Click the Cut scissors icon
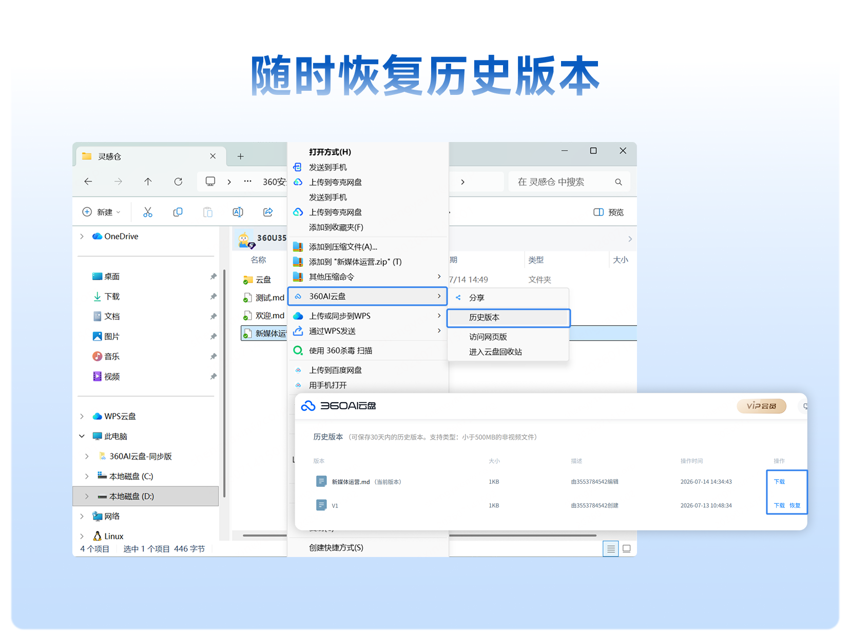This screenshot has height=637, width=850. pyautogui.click(x=148, y=212)
